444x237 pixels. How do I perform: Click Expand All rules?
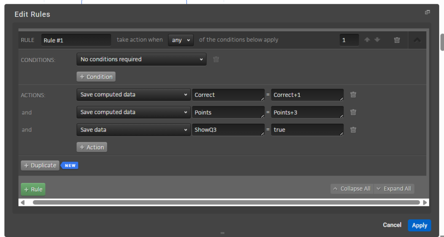pyautogui.click(x=394, y=189)
